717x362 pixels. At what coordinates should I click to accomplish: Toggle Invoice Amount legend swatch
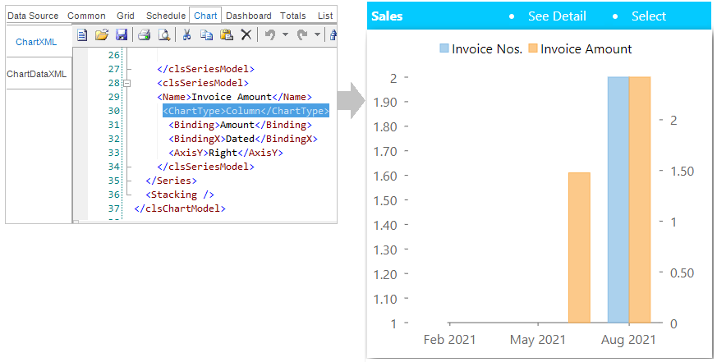pyautogui.click(x=533, y=48)
